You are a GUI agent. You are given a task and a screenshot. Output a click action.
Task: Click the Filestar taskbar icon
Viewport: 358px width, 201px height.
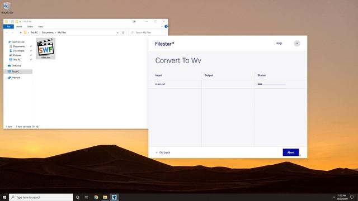[x=114, y=197]
